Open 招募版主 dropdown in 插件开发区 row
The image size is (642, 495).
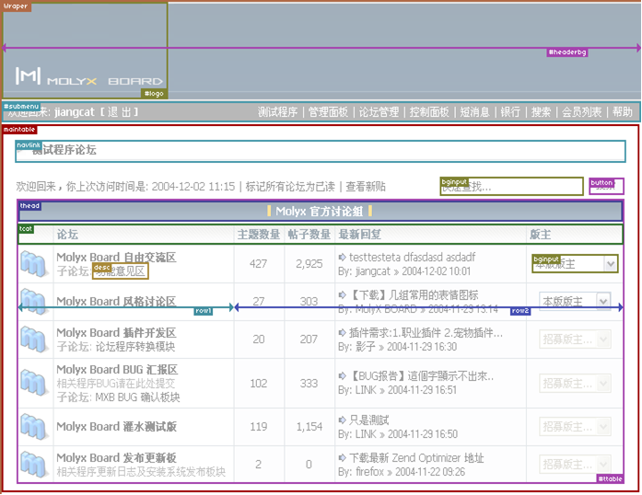(x=575, y=340)
